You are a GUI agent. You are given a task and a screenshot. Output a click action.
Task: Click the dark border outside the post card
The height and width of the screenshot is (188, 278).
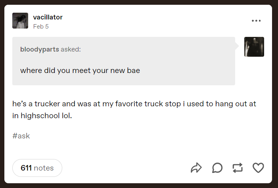tap(2, 95)
